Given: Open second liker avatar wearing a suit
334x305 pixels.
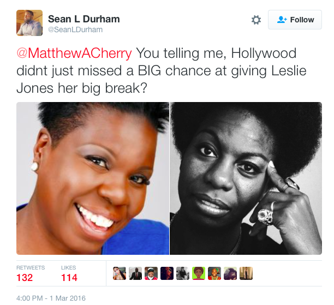Looking at the screenshot, I should pyautogui.click(x=135, y=273).
